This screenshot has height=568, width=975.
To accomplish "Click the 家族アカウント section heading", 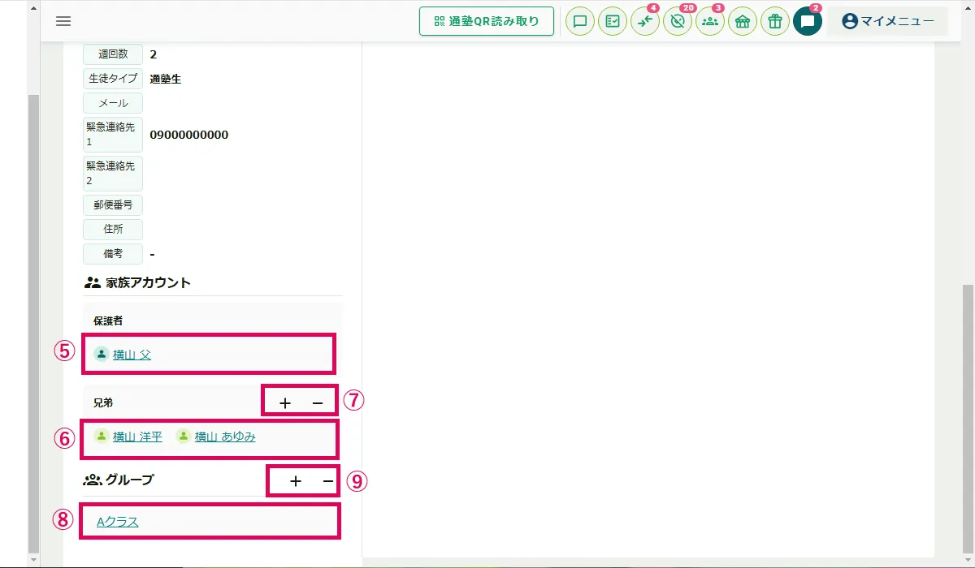I will [x=137, y=282].
